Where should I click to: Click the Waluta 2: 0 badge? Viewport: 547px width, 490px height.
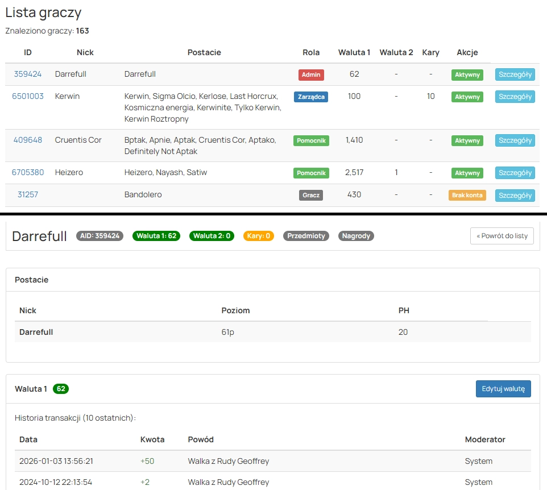211,236
